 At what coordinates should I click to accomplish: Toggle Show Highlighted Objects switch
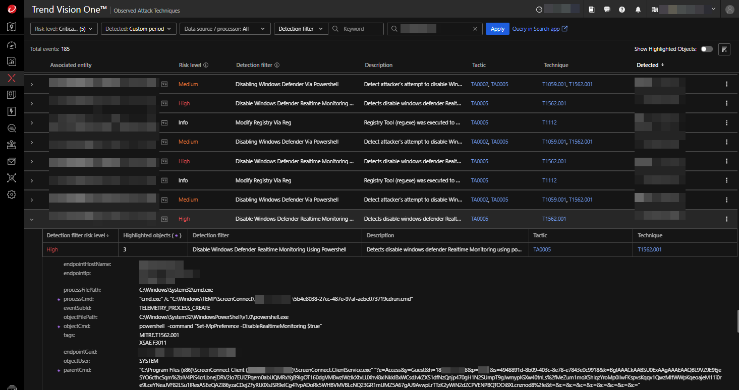coord(707,49)
